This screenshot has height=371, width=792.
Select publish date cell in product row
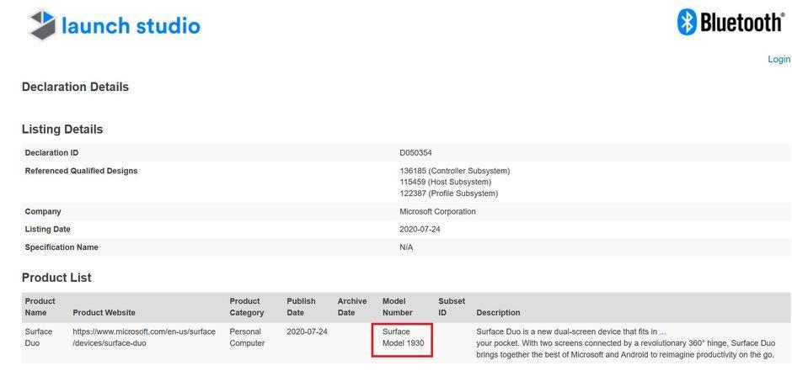pyautogui.click(x=307, y=331)
